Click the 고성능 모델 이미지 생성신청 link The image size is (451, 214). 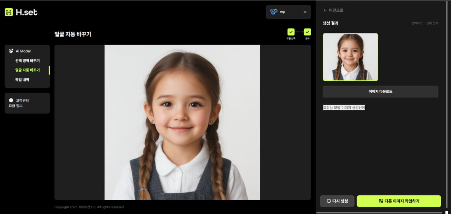coord(344,108)
